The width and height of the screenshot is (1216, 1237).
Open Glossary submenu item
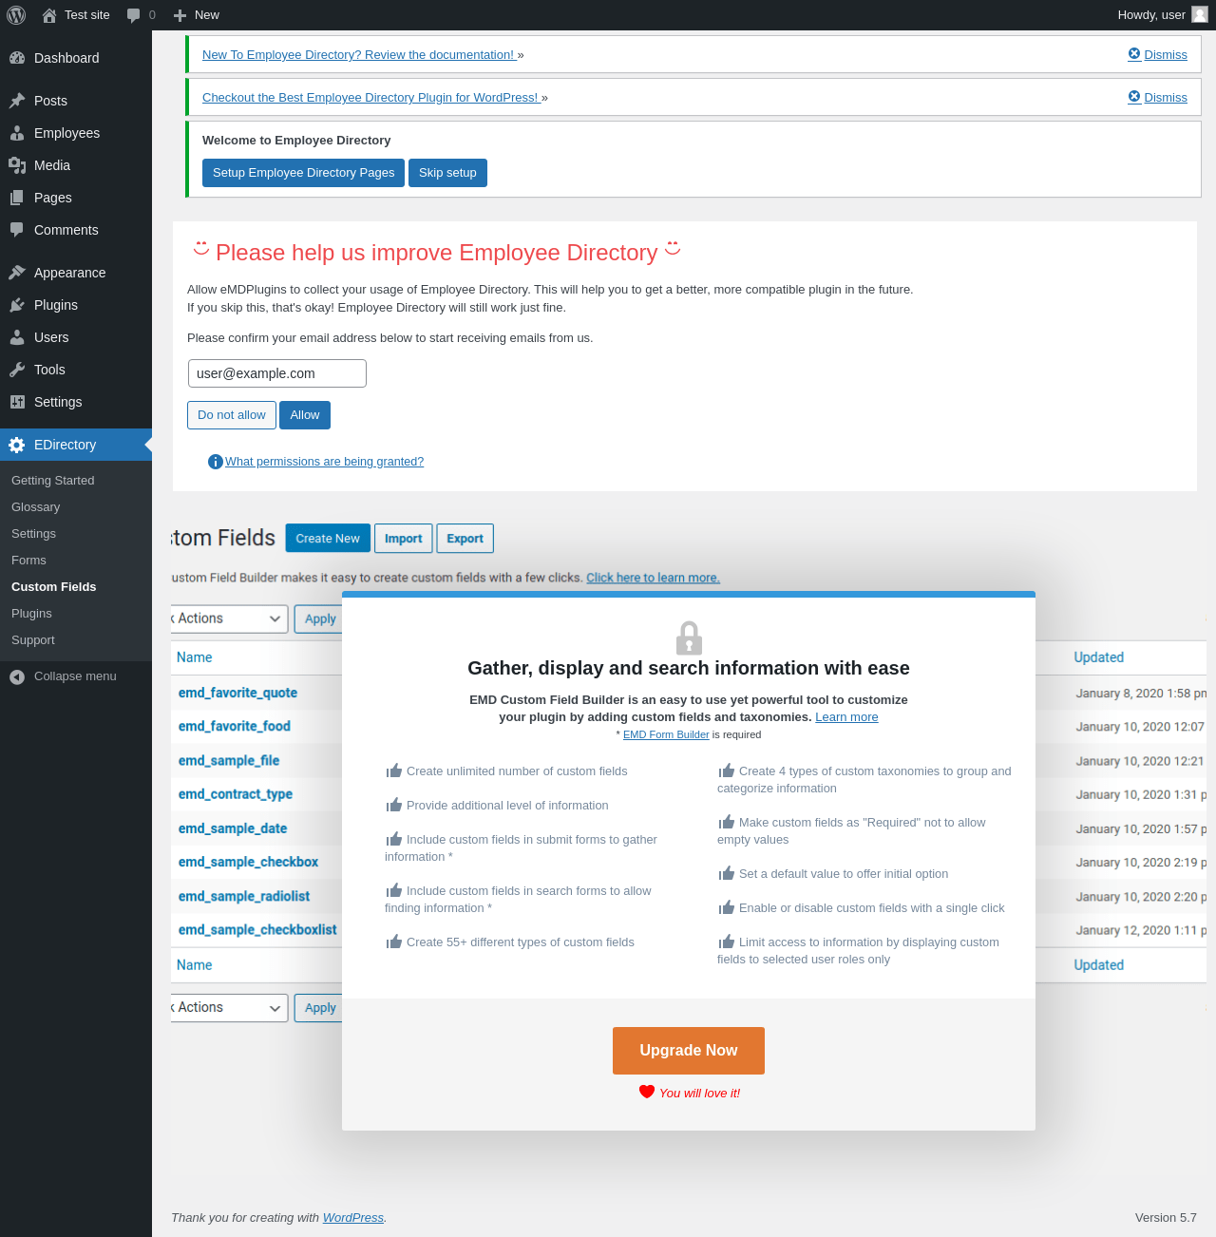tap(36, 507)
